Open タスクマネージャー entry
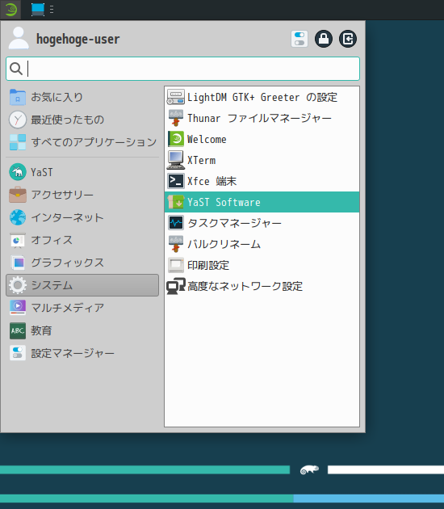Screen dimensions: 444x509 (262, 223)
